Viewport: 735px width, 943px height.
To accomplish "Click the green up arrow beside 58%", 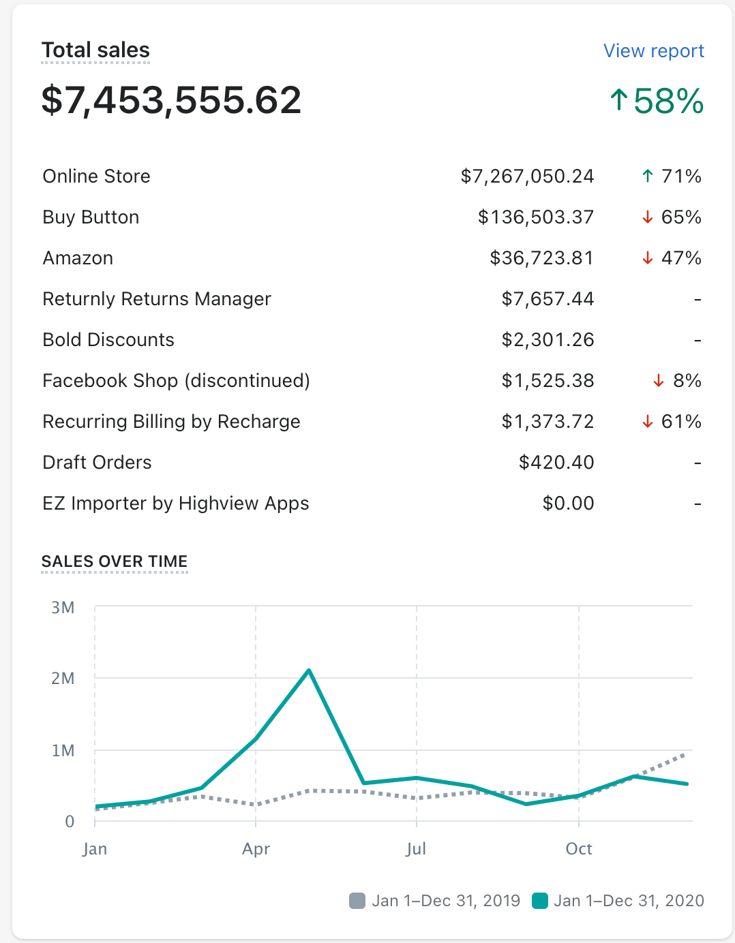I will (x=618, y=100).
